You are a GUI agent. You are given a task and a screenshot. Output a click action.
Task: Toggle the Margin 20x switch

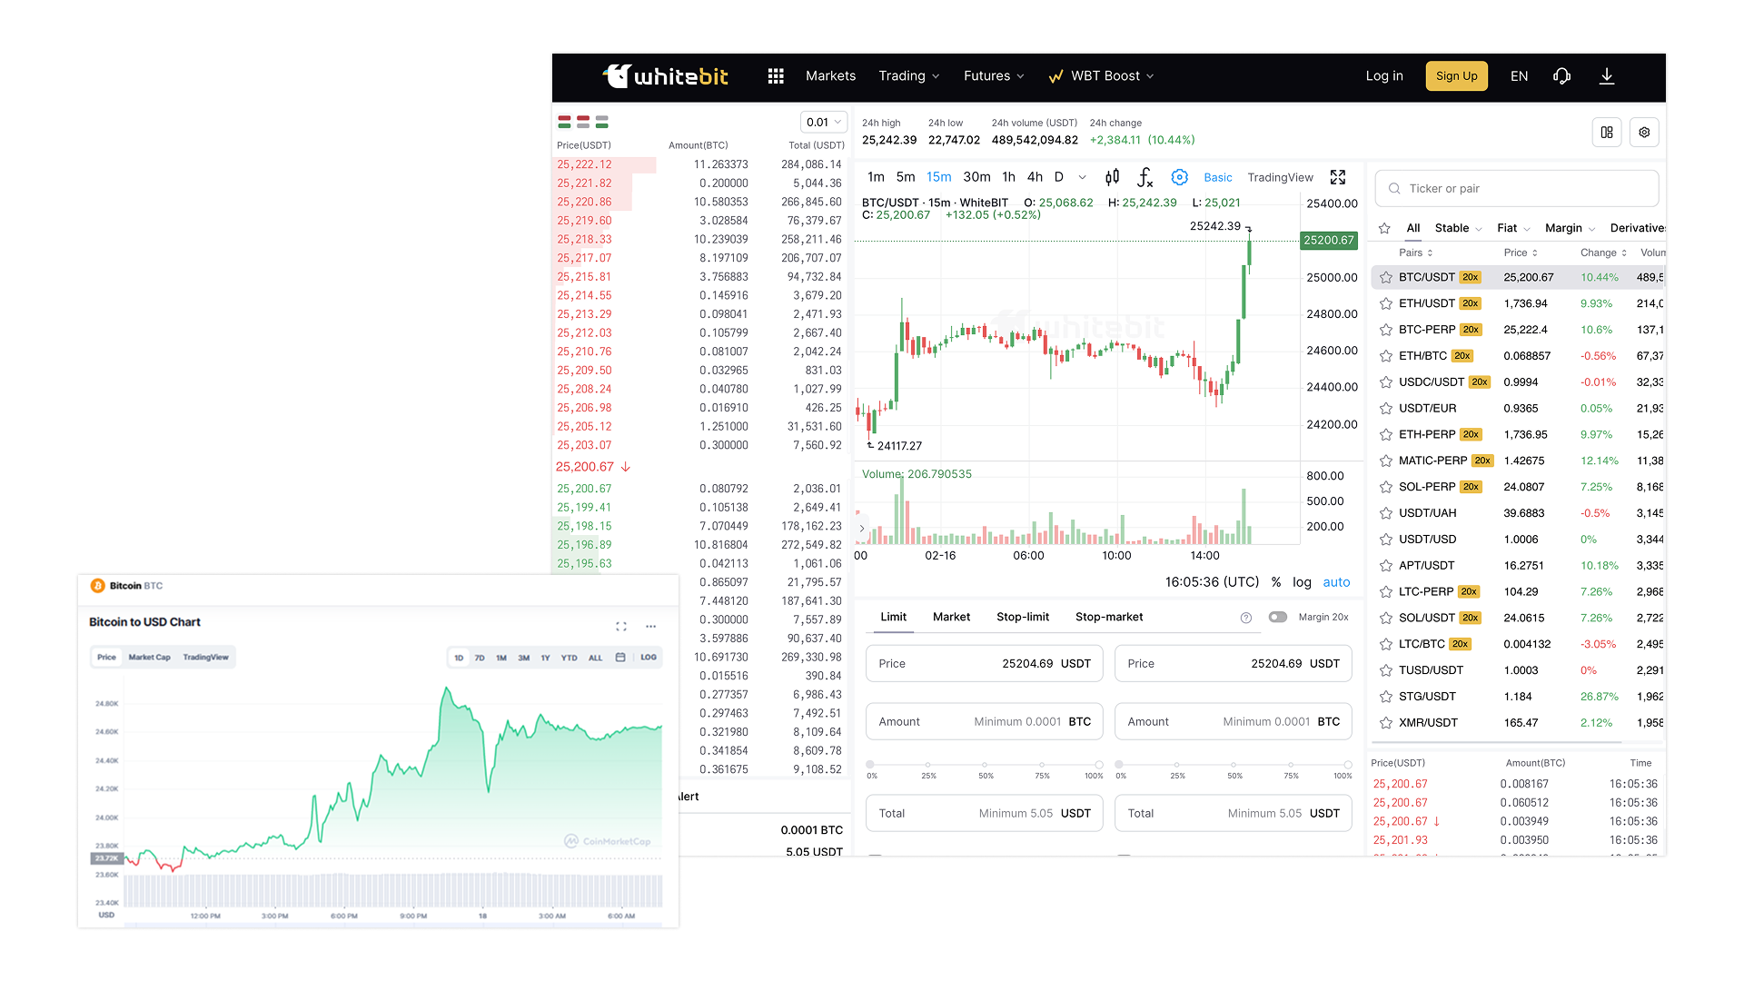click(x=1278, y=617)
